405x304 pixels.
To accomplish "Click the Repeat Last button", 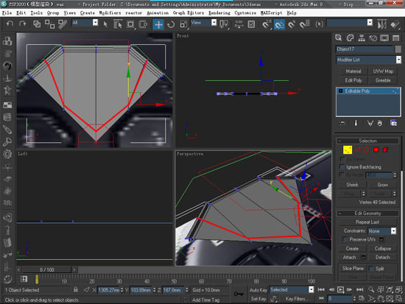I will click(x=367, y=222).
